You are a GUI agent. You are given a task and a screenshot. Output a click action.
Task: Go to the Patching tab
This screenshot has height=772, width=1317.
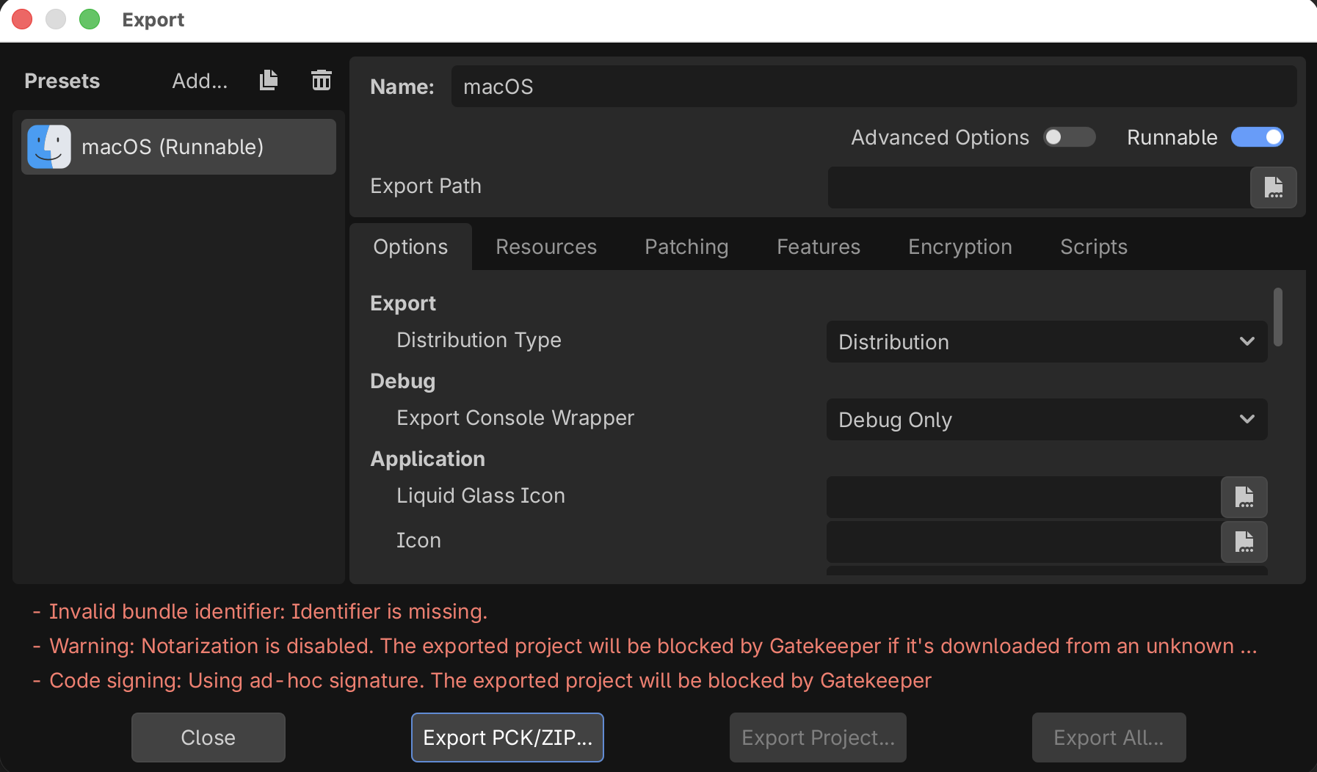686,247
